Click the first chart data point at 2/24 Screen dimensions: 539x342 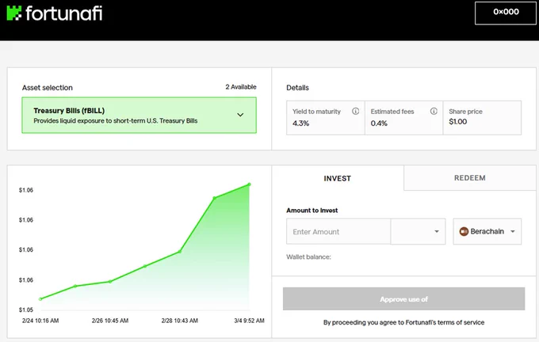point(40,298)
